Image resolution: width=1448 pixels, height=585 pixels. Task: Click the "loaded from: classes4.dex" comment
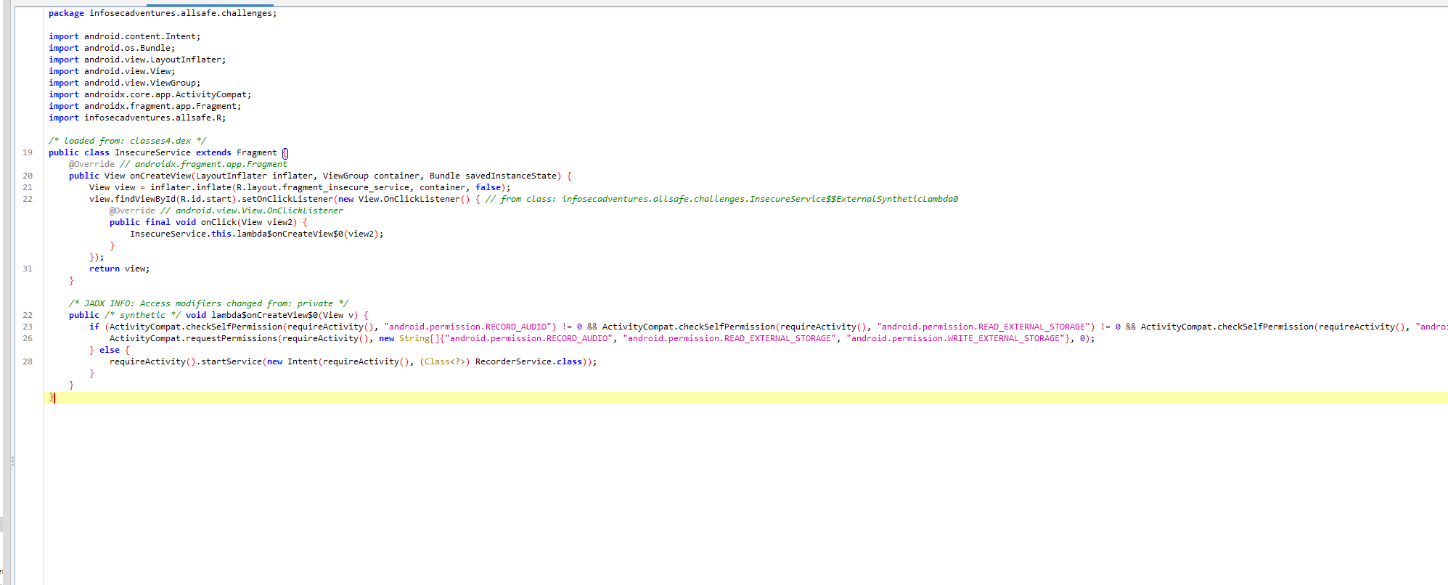127,141
